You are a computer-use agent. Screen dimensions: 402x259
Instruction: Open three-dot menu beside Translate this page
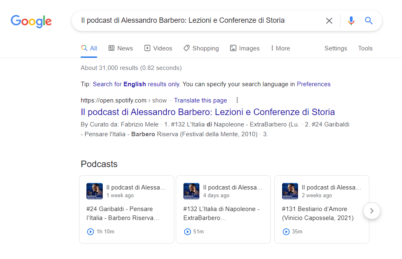tap(237, 100)
